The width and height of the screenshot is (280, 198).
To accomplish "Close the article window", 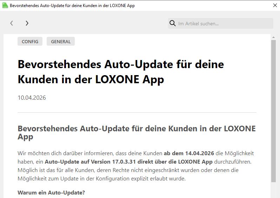I will tap(275, 5).
